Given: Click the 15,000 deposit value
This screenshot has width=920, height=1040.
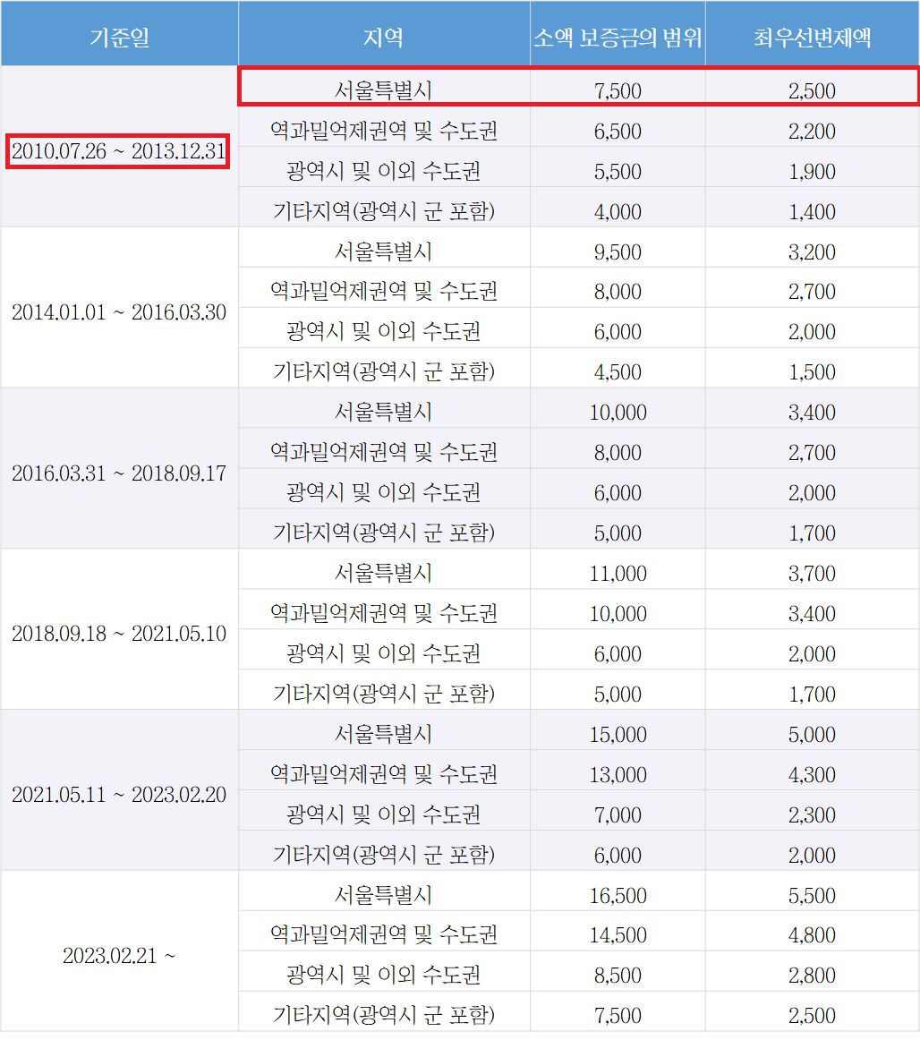Looking at the screenshot, I should (618, 729).
